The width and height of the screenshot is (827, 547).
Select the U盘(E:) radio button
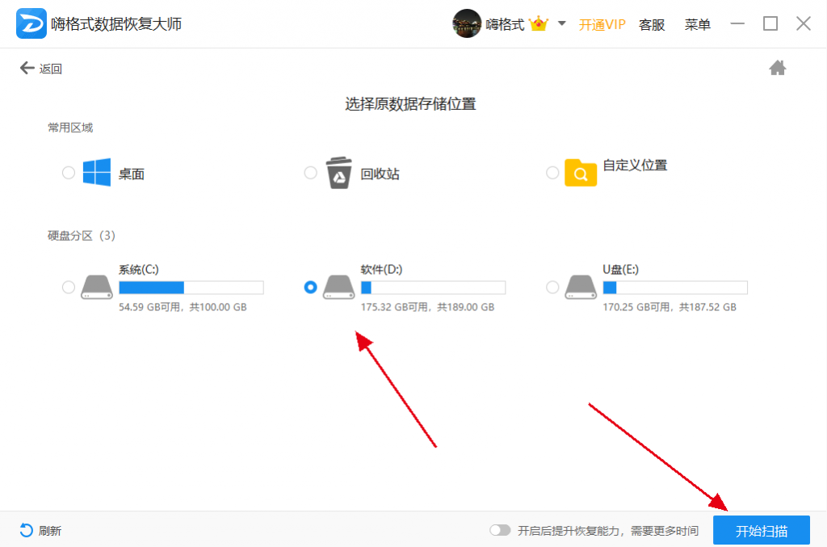coord(552,287)
